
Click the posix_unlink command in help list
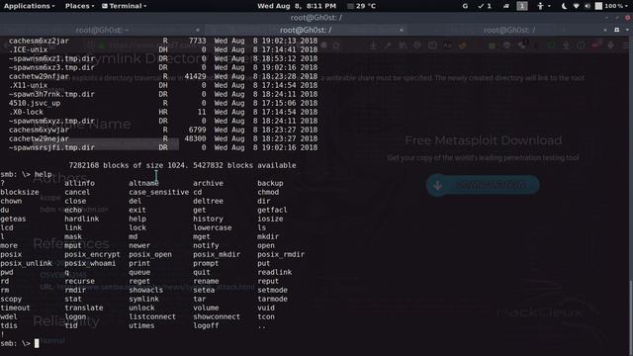coord(26,263)
